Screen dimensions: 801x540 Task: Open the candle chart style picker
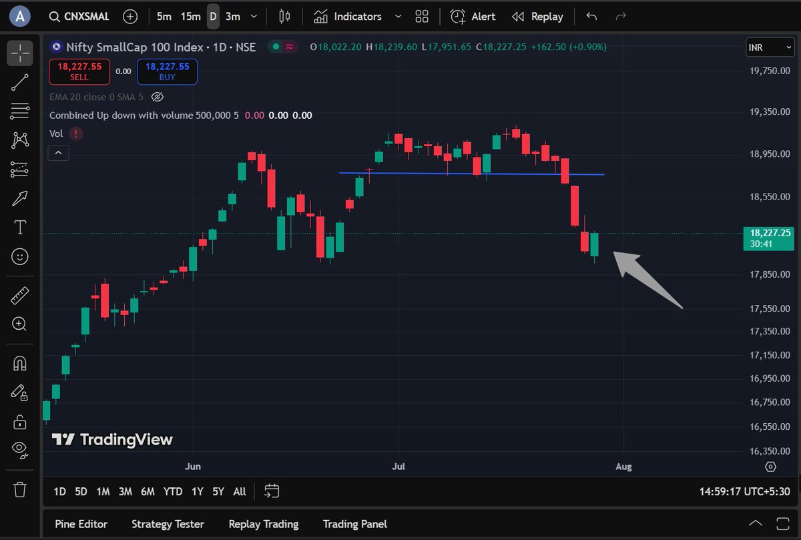pyautogui.click(x=284, y=16)
